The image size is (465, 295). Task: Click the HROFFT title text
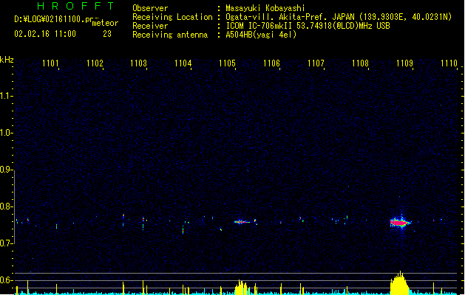click(x=75, y=6)
